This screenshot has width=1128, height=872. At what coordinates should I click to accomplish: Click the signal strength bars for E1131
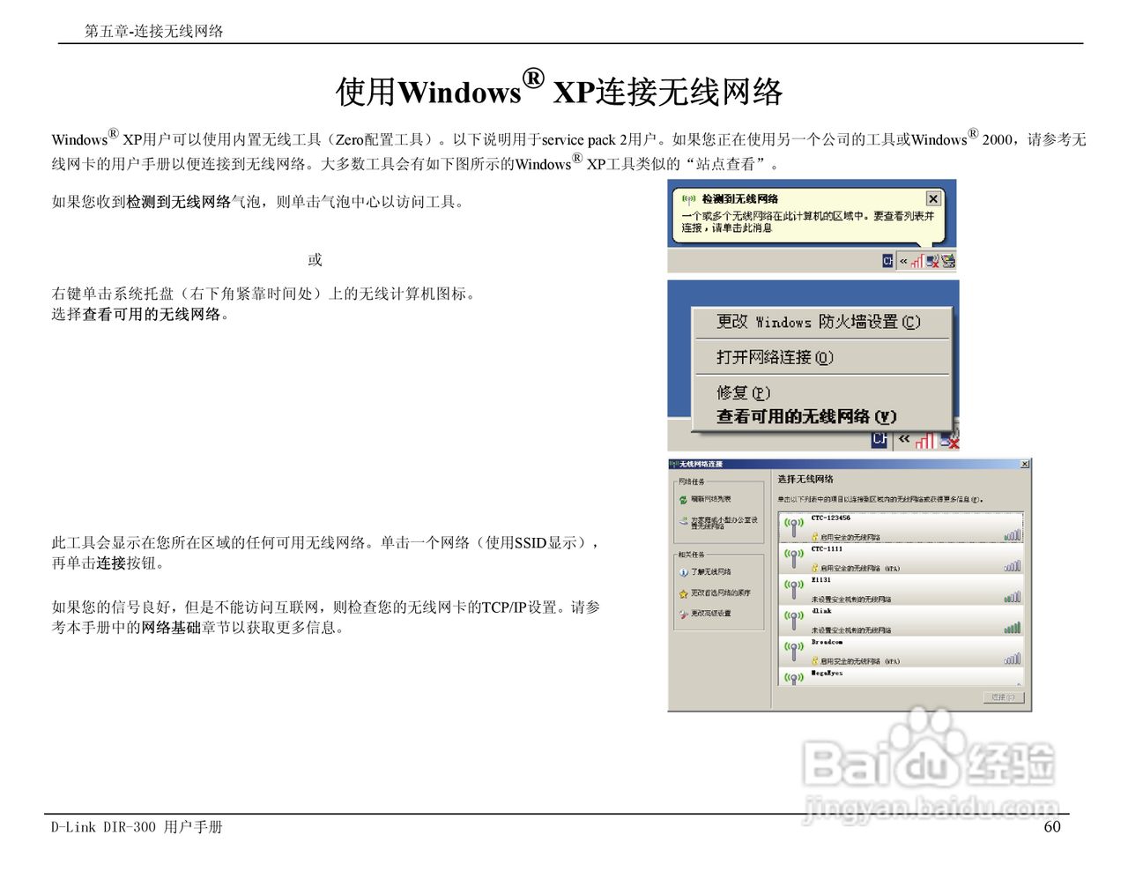[1013, 597]
